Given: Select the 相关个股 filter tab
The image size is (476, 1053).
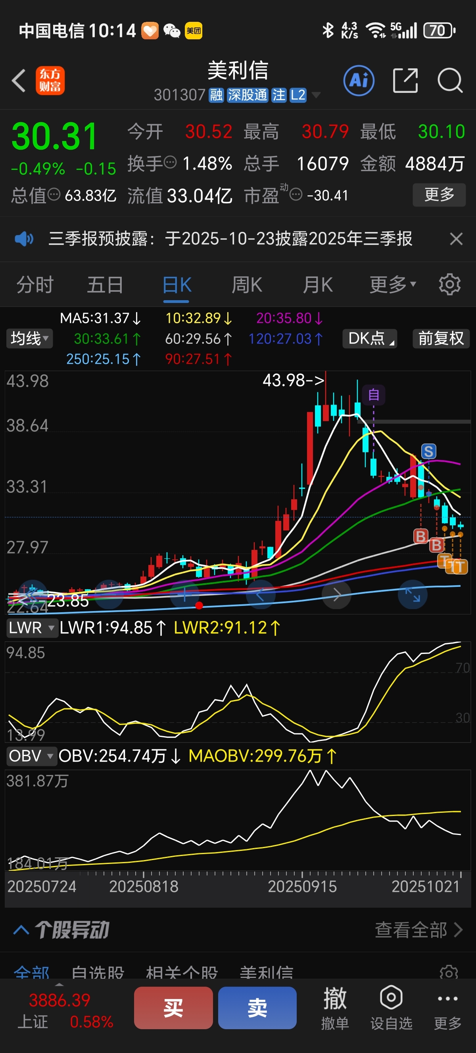Looking at the screenshot, I should 182,972.
